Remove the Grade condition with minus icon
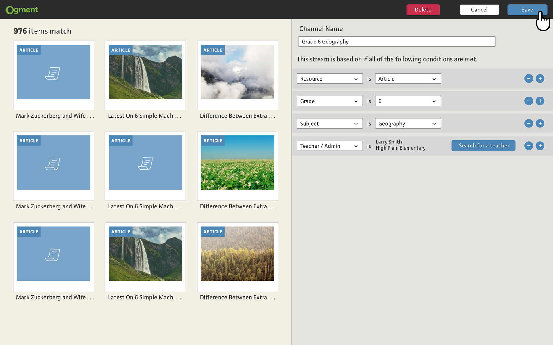 click(x=529, y=101)
